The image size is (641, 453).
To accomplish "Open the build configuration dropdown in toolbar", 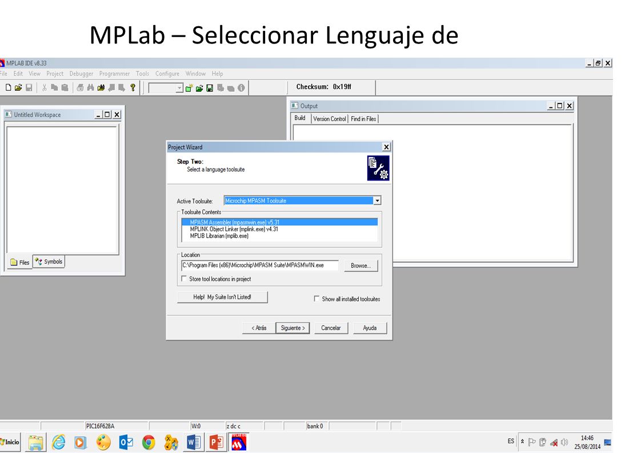I will 179,88.
